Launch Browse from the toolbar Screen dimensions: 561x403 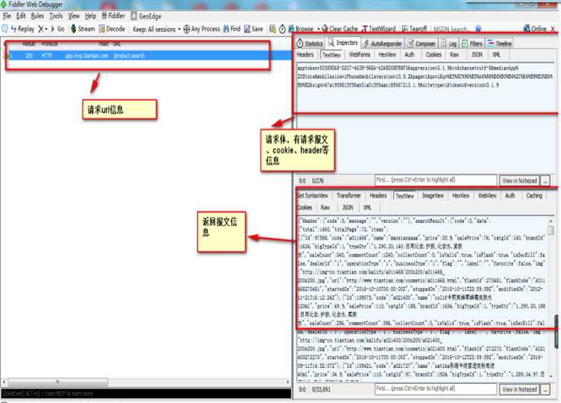301,29
